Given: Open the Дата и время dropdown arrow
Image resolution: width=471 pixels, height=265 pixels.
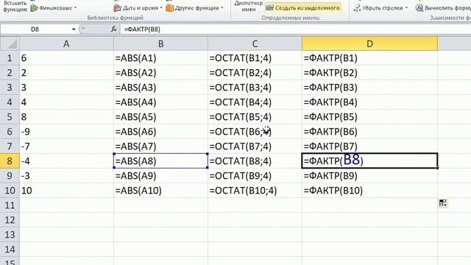Looking at the screenshot, I should coord(161,8).
